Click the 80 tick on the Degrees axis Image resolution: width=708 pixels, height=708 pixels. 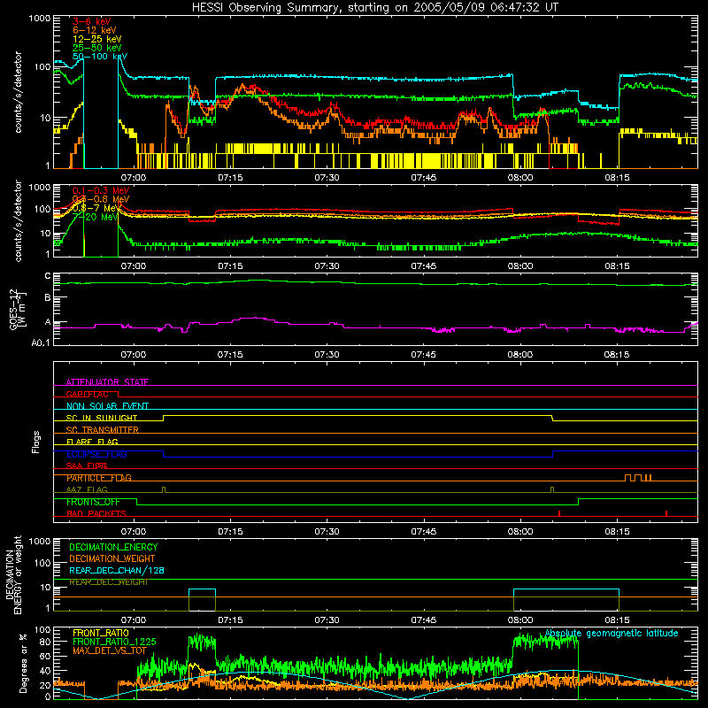45,642
